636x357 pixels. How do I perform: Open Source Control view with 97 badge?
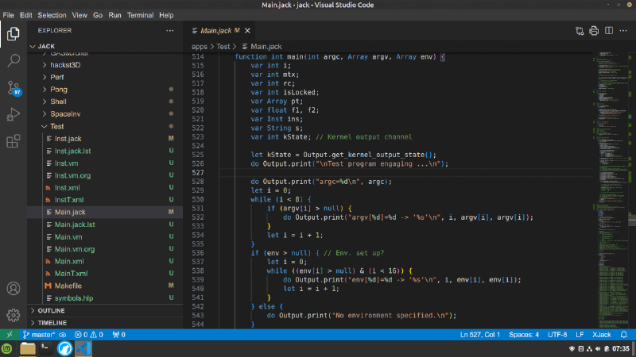pos(14,87)
